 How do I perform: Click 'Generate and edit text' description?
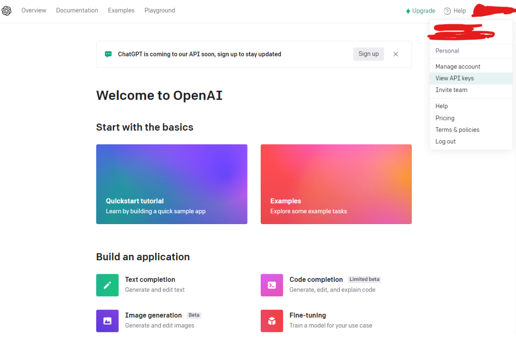155,289
